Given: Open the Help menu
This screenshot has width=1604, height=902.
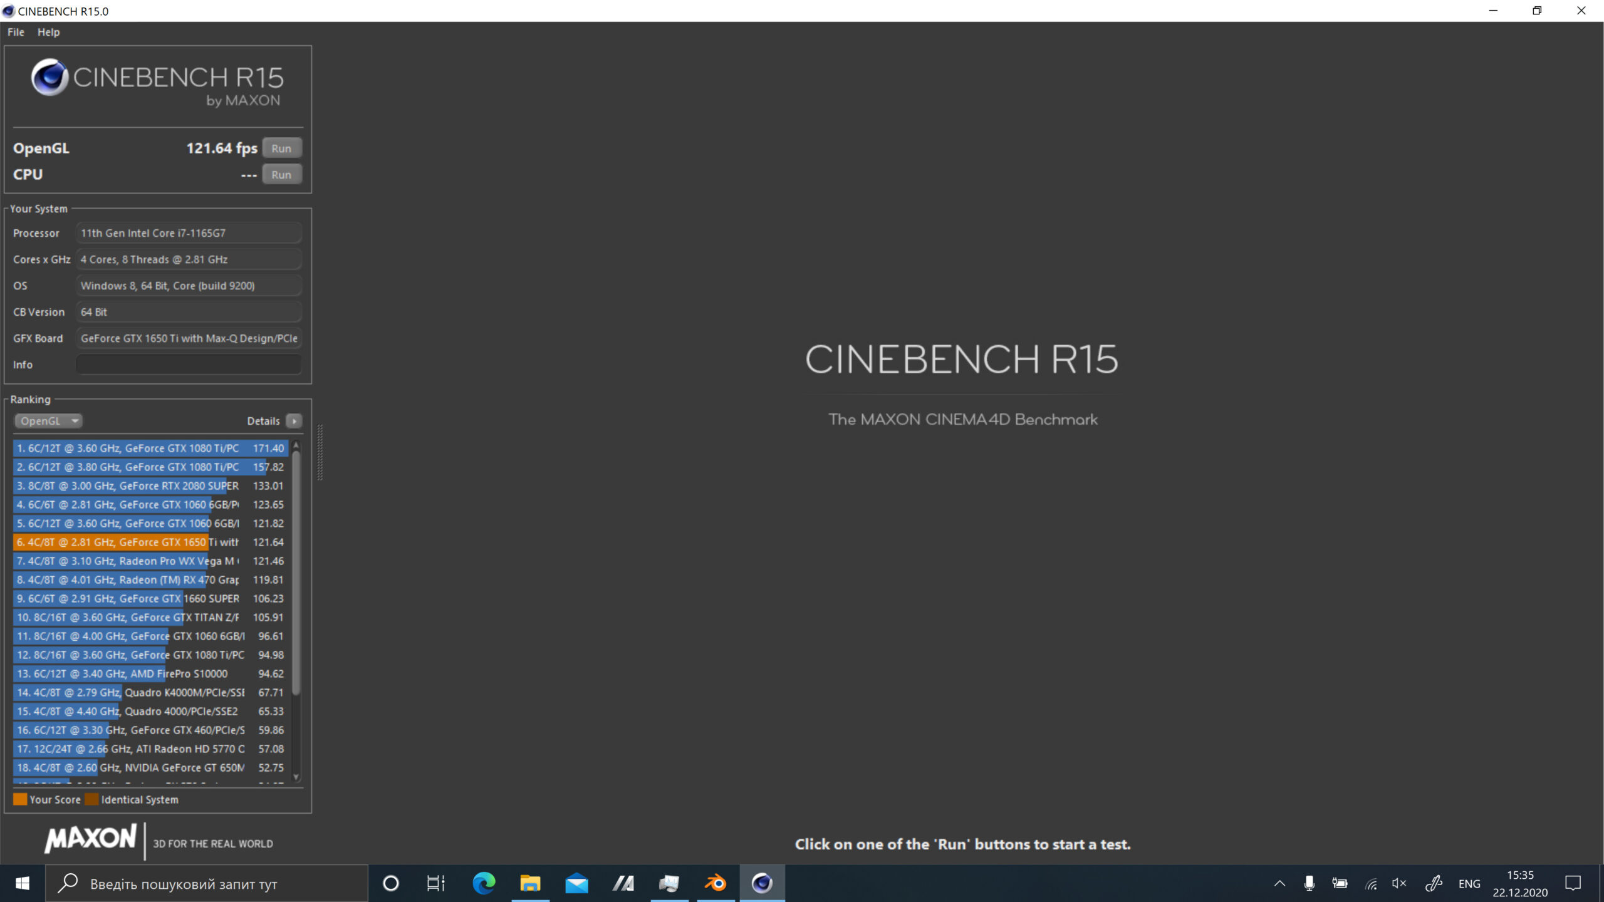Looking at the screenshot, I should 48,32.
